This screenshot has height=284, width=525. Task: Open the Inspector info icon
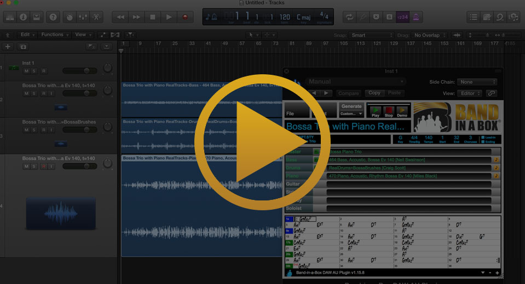[x=23, y=17]
